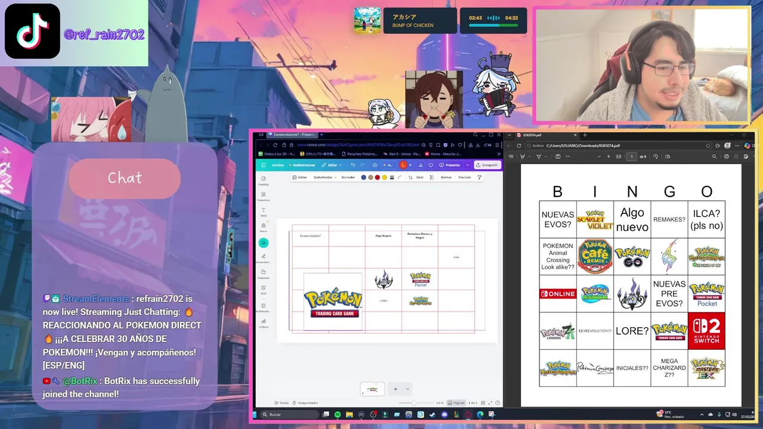
Task: Open border style lines icon in toolbar
Action: [x=392, y=178]
